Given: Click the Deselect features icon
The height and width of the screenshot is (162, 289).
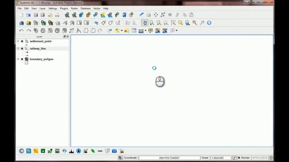Looking at the screenshot, I should [126, 31].
